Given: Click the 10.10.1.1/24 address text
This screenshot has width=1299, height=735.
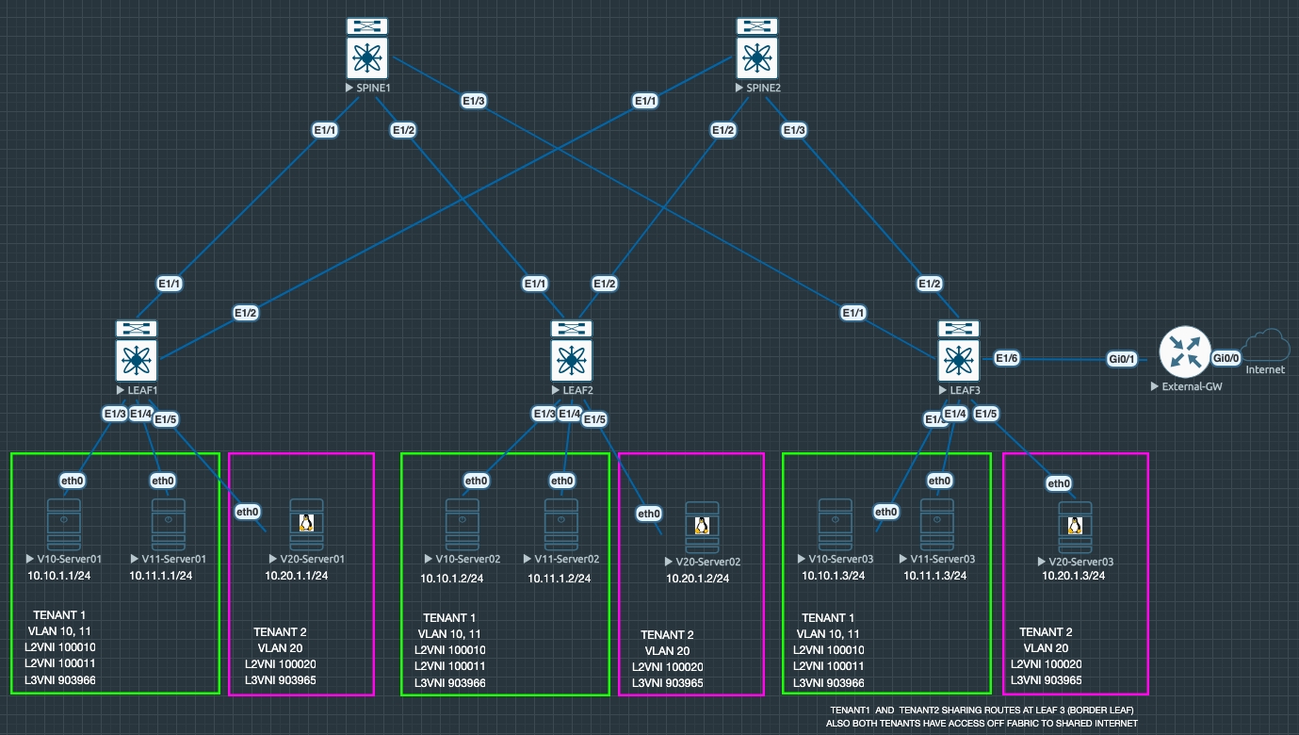Looking at the screenshot, I should tap(59, 576).
